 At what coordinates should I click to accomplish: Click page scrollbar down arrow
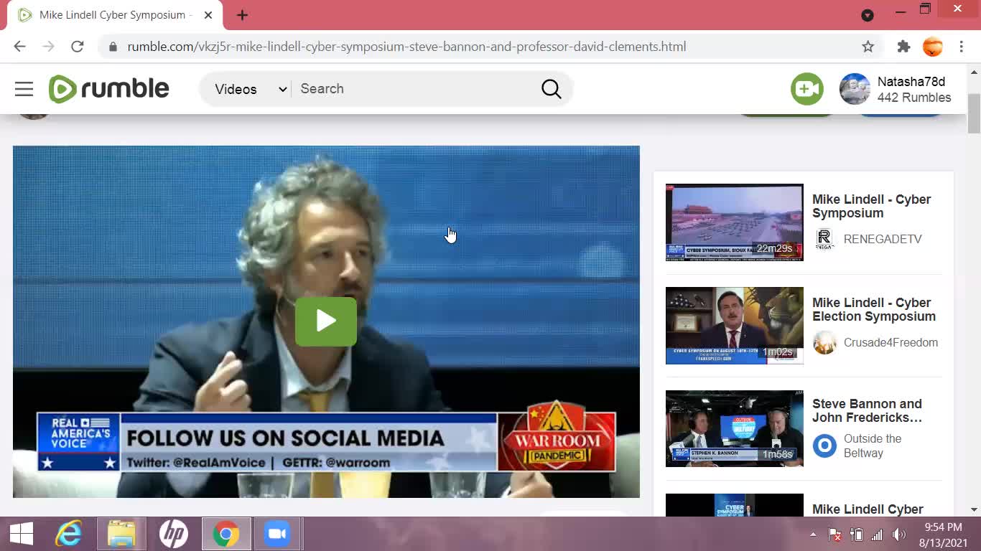pyautogui.click(x=974, y=509)
